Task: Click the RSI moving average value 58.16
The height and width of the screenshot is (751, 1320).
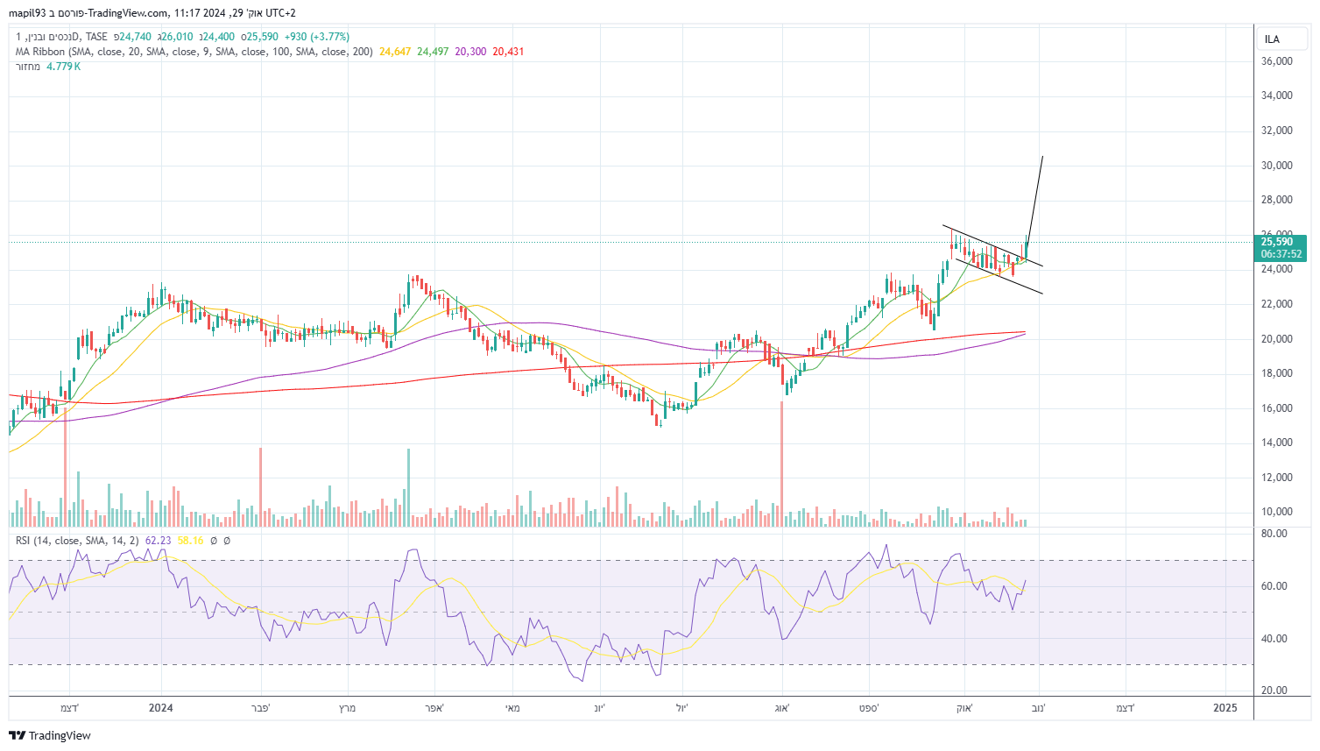Action: coord(190,541)
